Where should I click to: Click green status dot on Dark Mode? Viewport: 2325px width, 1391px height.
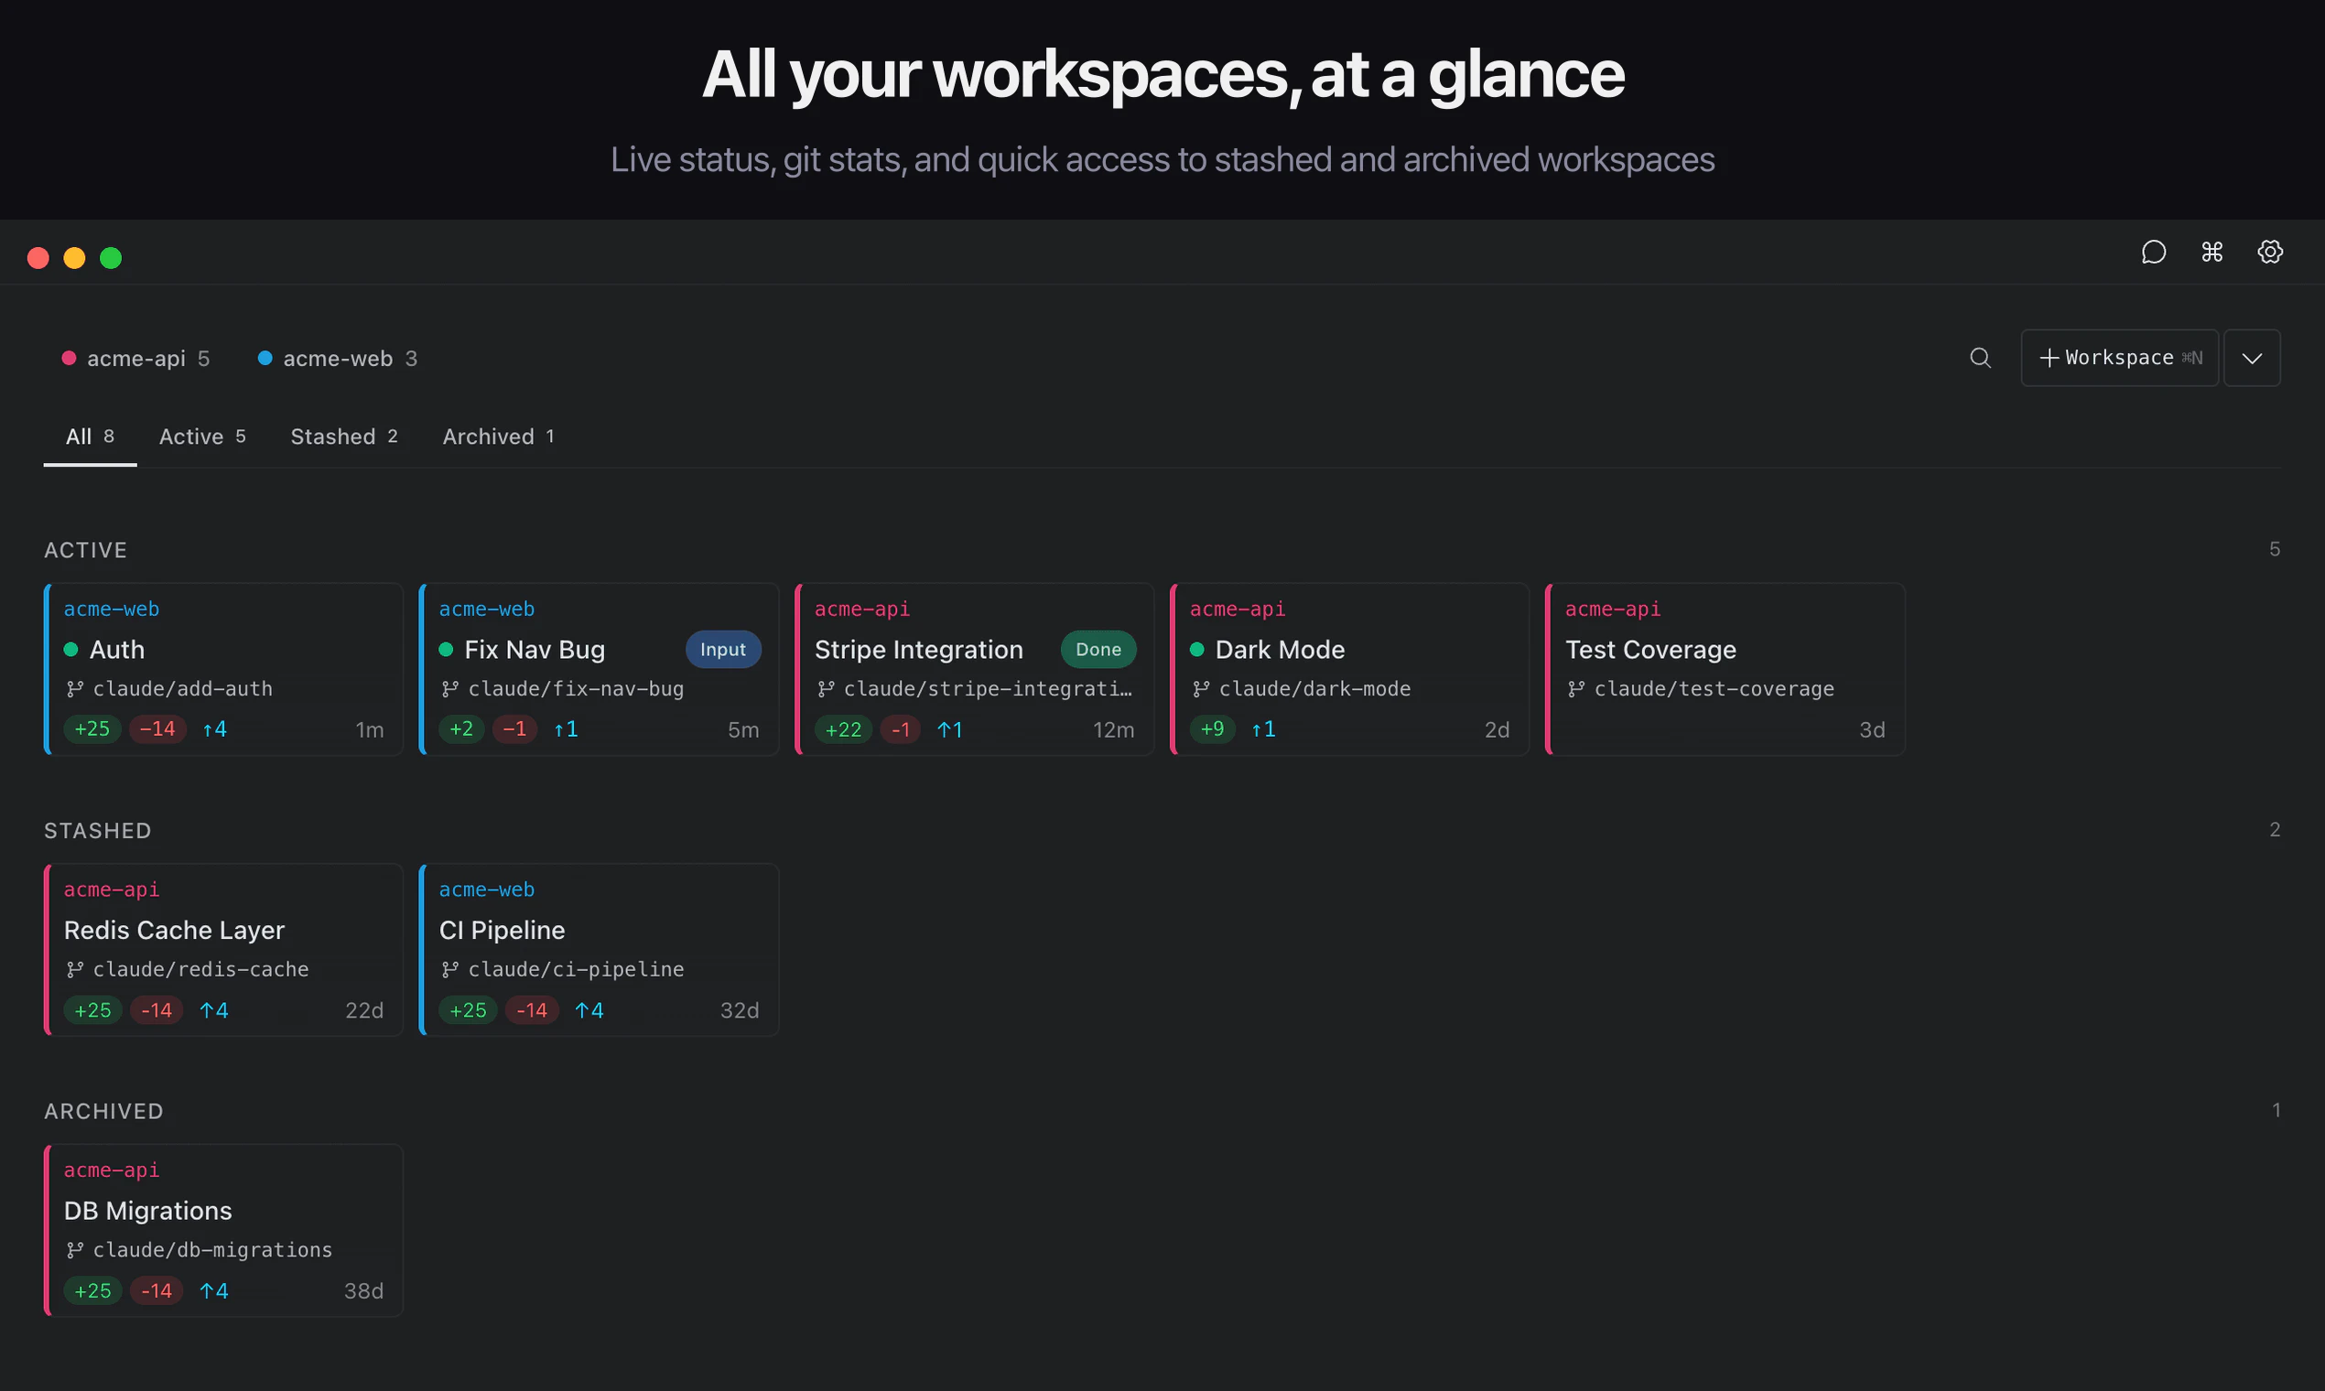(x=1197, y=650)
